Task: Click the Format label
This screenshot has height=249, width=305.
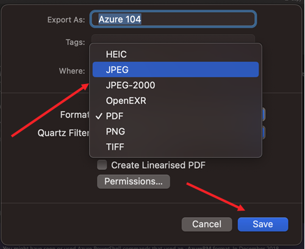Action: 74,114
